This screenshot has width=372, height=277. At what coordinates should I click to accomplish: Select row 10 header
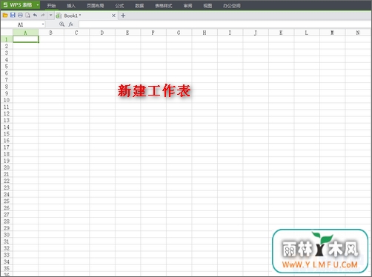(7, 100)
